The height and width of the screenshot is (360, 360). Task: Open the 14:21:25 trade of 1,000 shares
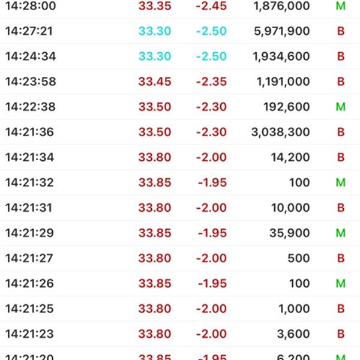[x=180, y=309]
